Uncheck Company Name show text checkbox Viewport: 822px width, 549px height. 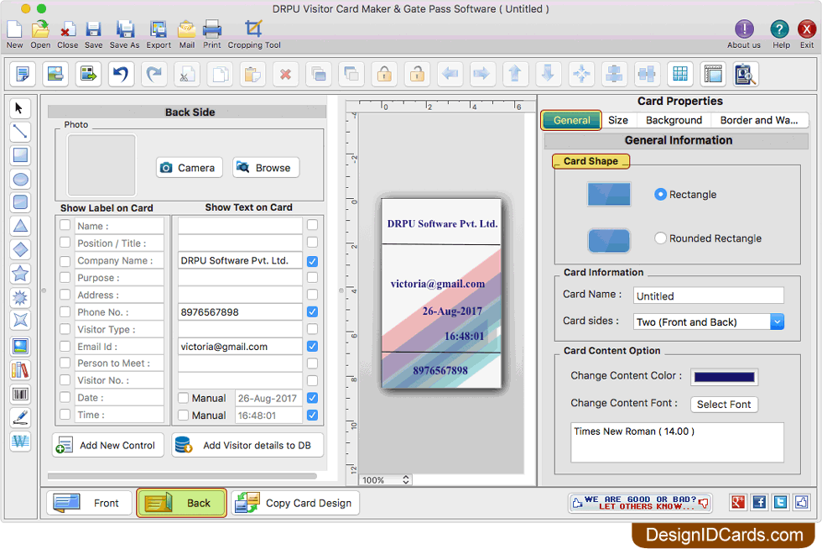(312, 261)
